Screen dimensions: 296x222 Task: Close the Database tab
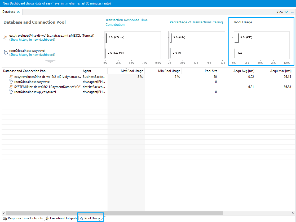(18, 12)
